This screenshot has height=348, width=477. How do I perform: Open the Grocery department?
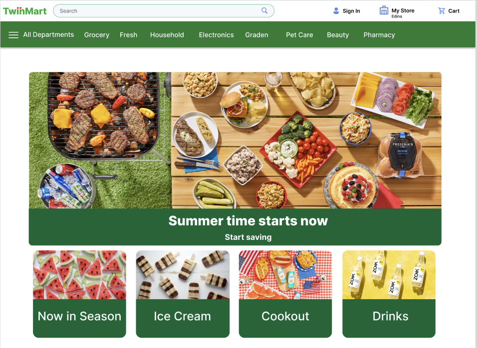(97, 35)
